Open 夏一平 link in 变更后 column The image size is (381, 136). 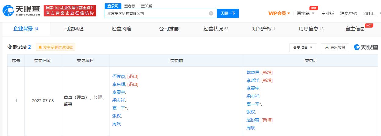tap(253, 104)
